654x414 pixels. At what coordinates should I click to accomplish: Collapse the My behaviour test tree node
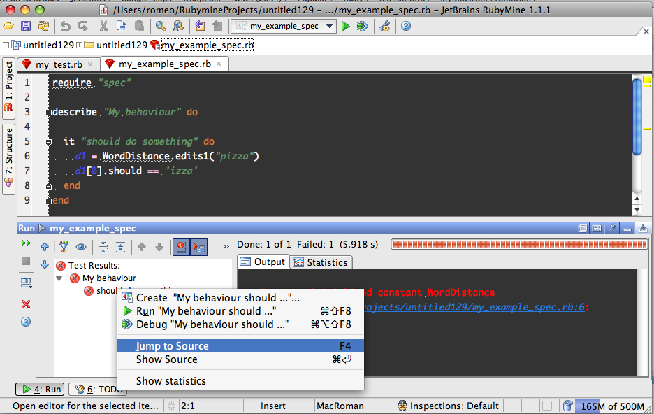tap(59, 278)
